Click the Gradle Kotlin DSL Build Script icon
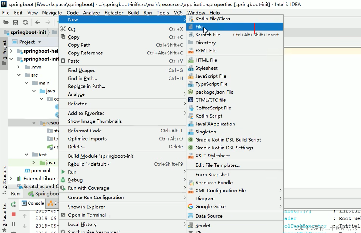The image size is (361, 233). (x=191, y=140)
